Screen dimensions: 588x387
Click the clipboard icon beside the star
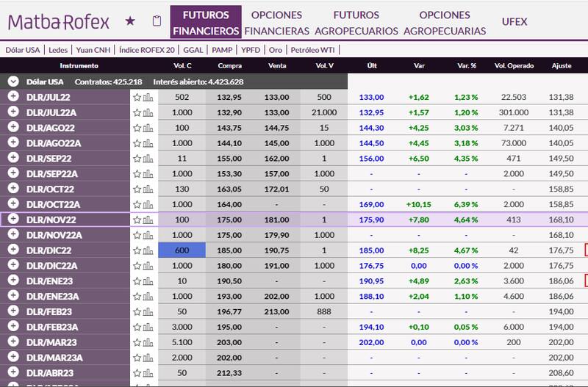(x=156, y=21)
